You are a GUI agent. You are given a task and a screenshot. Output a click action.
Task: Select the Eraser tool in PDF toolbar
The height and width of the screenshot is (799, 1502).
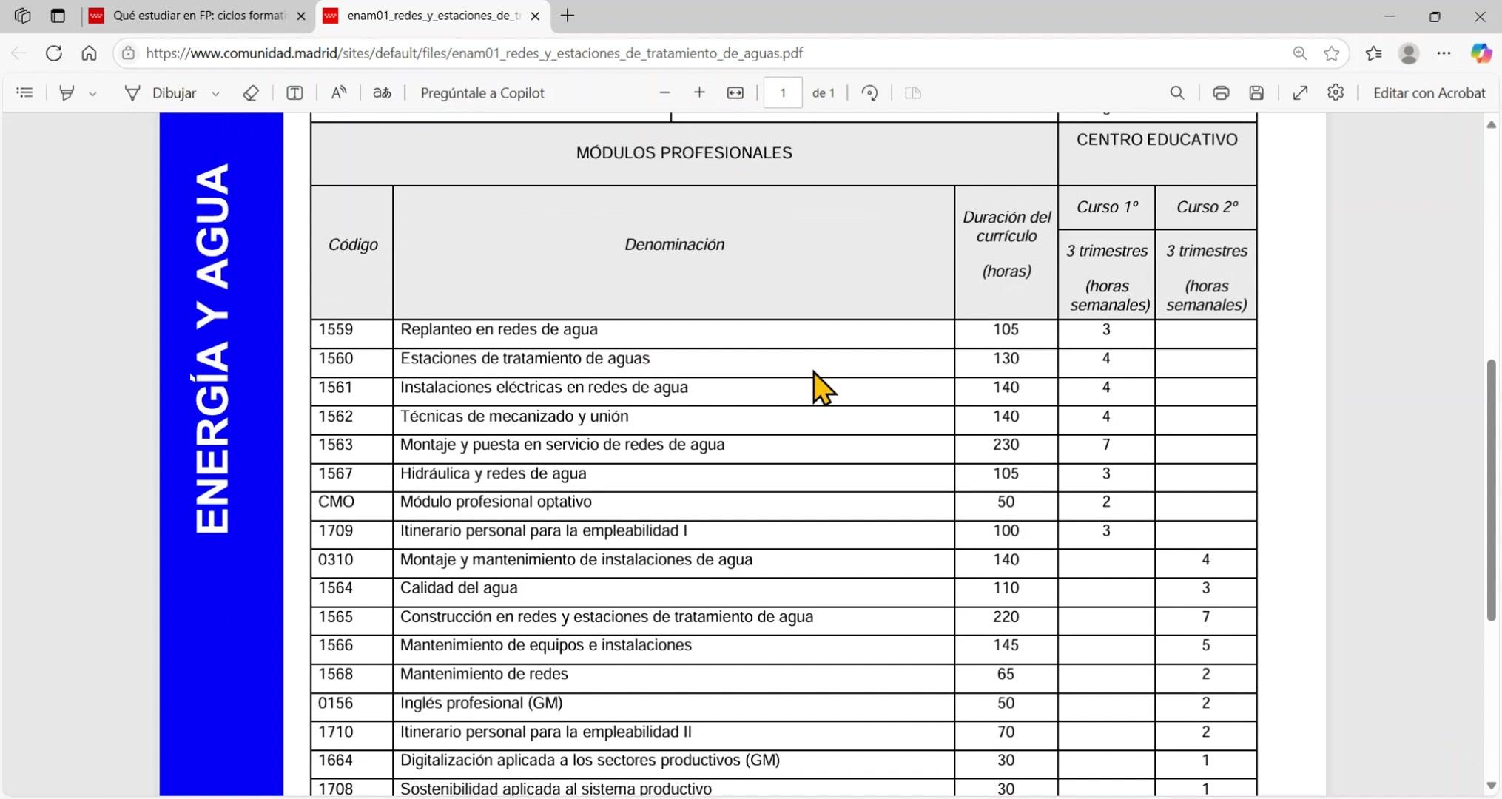tap(251, 93)
